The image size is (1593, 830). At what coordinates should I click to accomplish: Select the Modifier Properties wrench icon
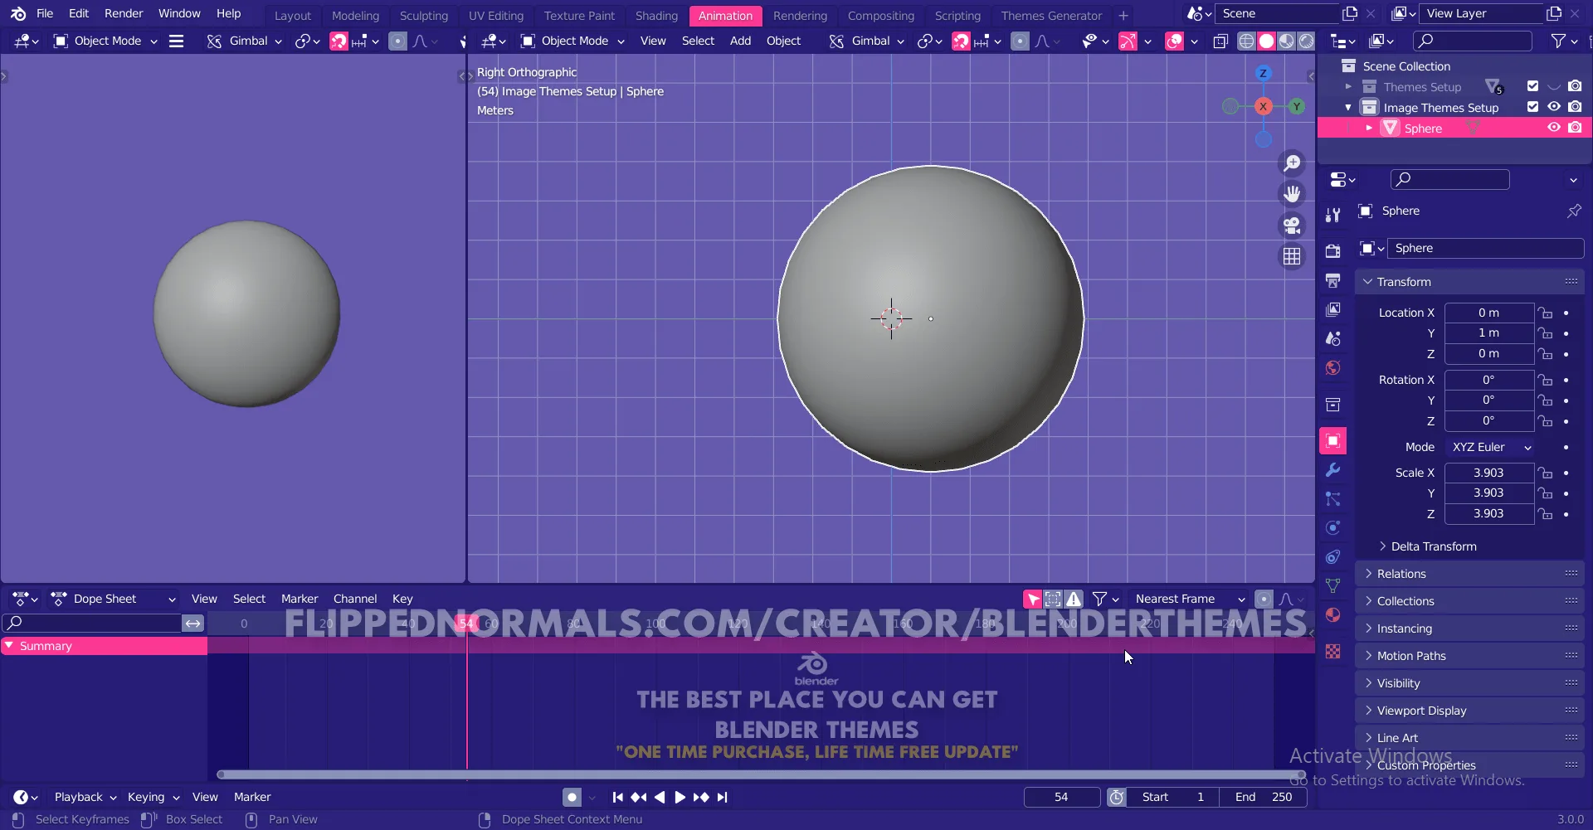pyautogui.click(x=1333, y=470)
